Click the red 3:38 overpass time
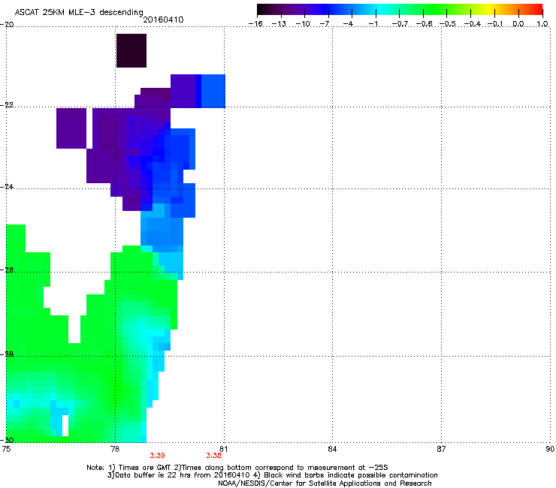Screen dimensions: 556x488 click(x=214, y=456)
